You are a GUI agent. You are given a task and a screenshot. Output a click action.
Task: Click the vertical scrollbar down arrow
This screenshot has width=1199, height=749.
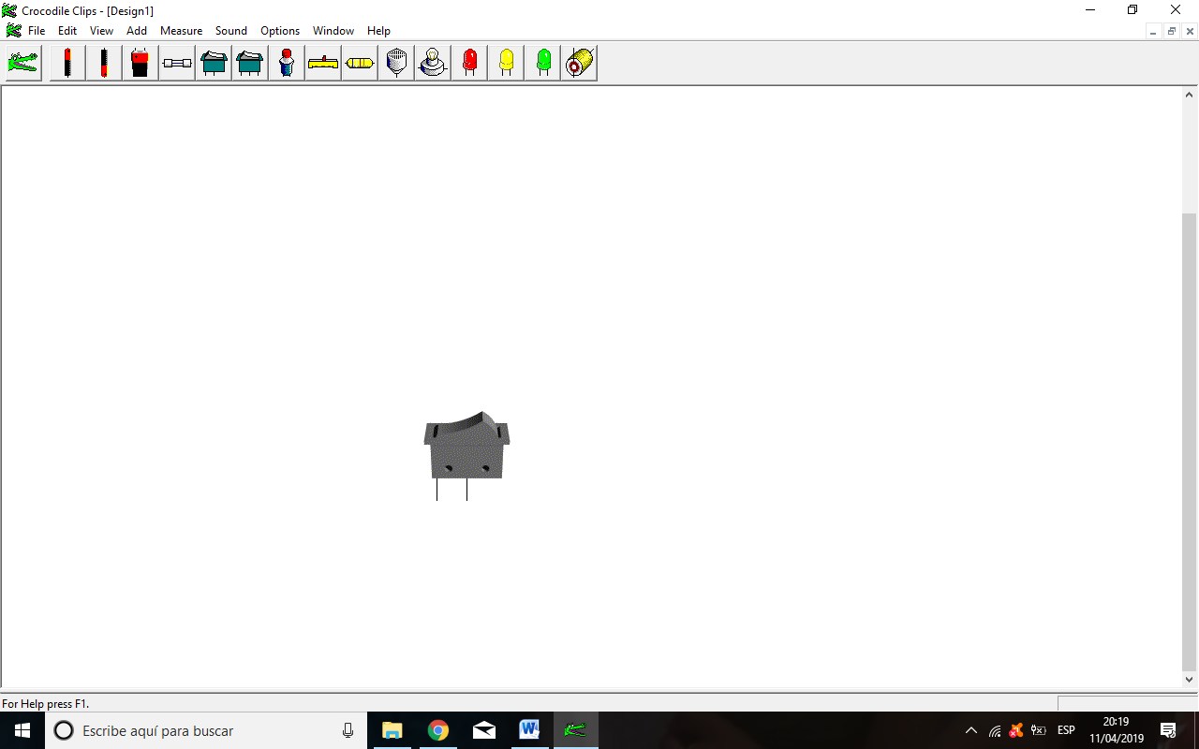(1190, 681)
